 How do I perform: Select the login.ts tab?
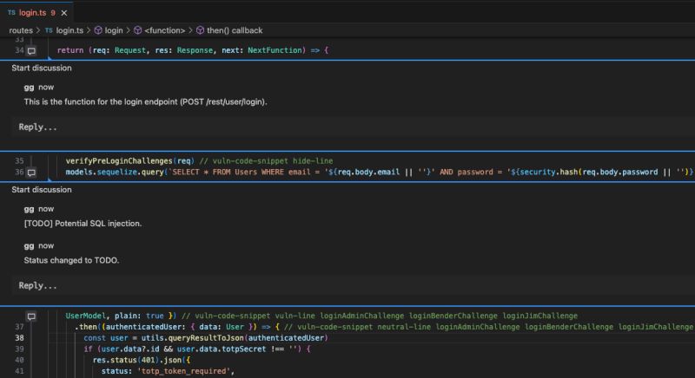point(36,12)
